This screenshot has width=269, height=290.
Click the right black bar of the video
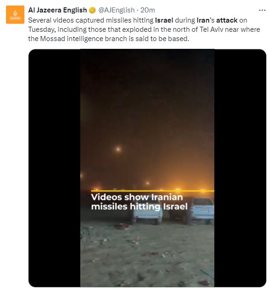tap(240, 168)
